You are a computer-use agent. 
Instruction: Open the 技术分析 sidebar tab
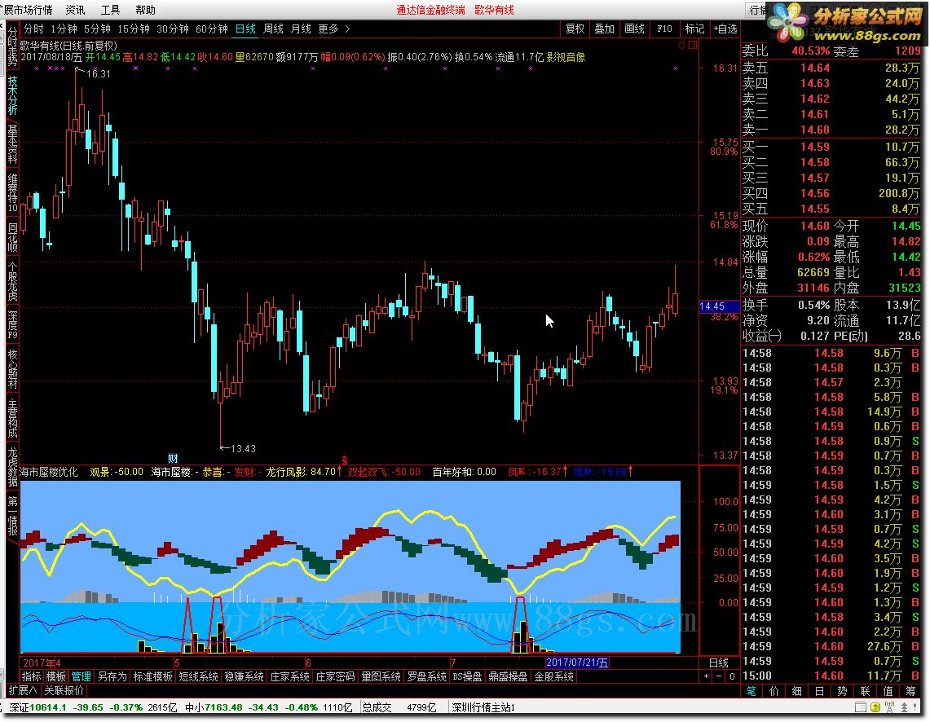[12, 95]
